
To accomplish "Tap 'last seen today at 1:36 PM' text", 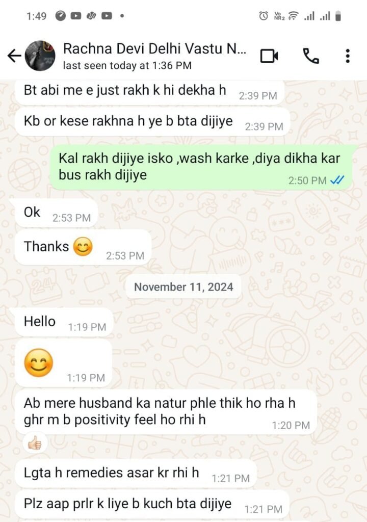I will (127, 66).
